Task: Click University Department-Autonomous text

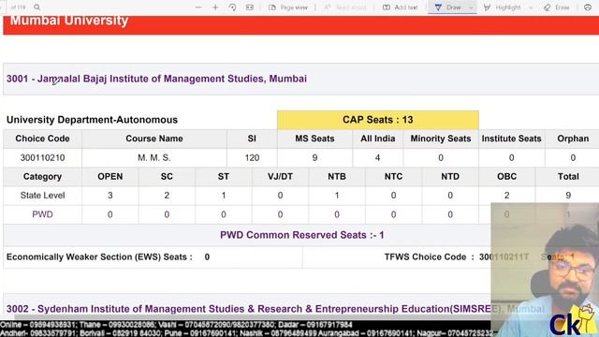Action: coord(92,120)
